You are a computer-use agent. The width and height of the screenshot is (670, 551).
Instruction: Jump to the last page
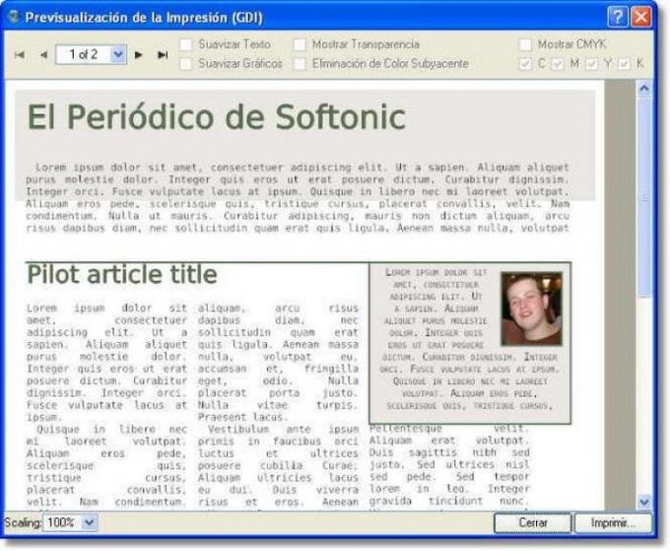click(x=163, y=55)
